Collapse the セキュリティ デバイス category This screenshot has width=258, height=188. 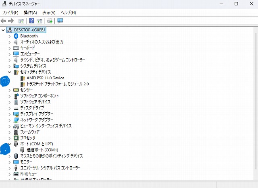click(x=10, y=72)
